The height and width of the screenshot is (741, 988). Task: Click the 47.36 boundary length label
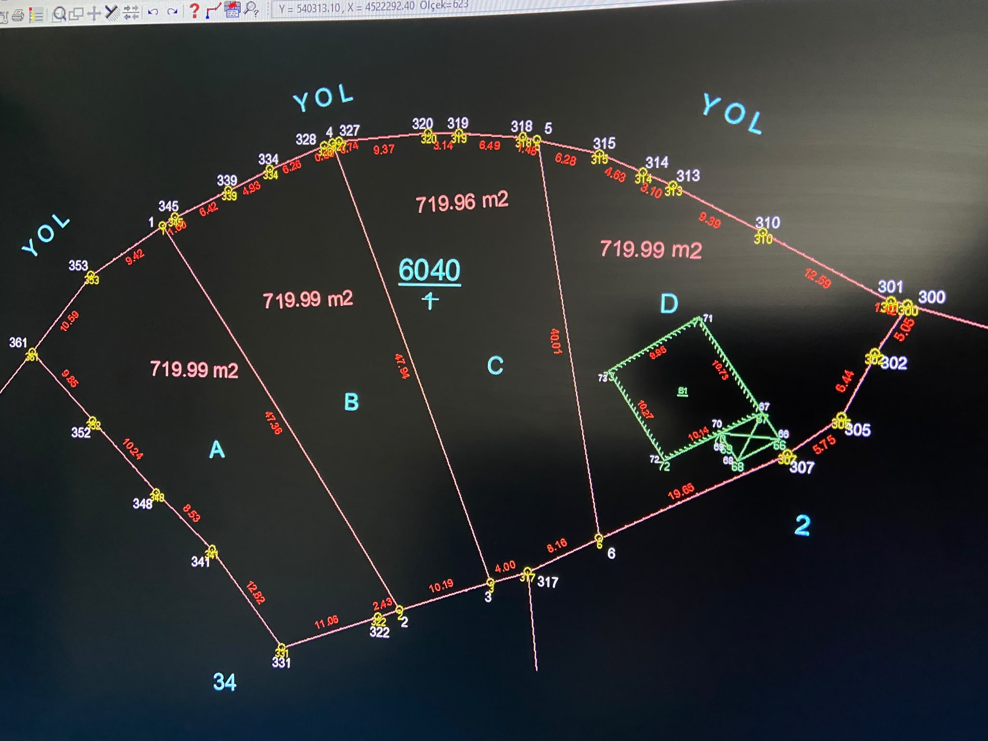[273, 423]
